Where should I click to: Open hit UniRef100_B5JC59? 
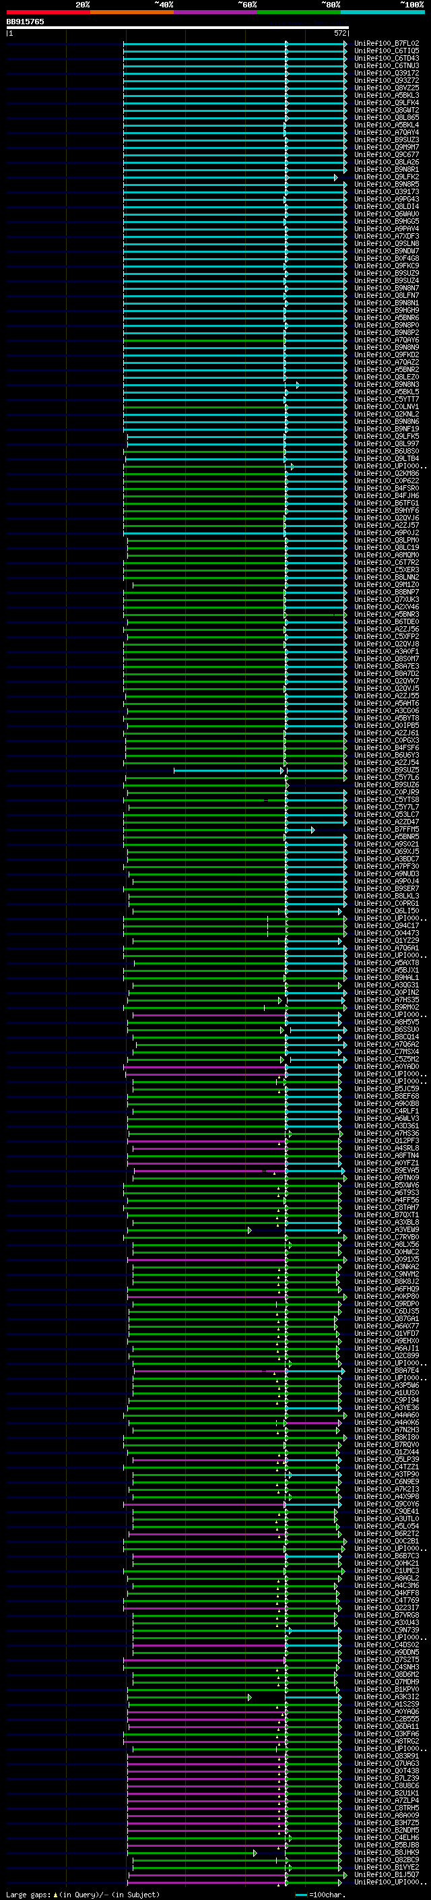coord(387,1089)
